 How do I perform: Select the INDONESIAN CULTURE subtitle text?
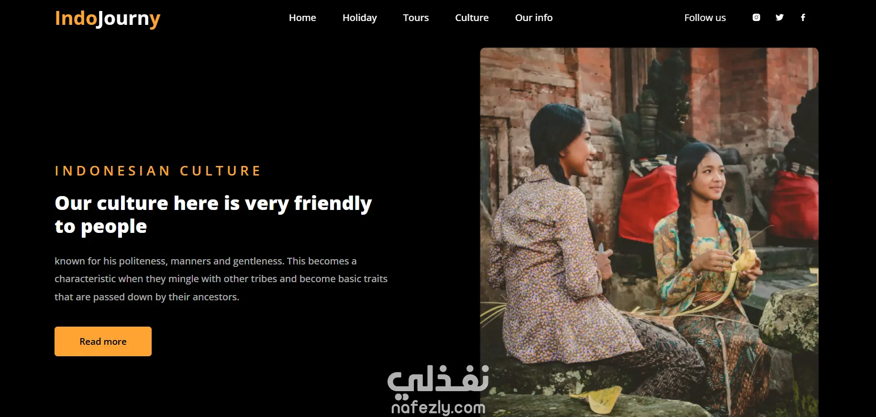pos(157,171)
